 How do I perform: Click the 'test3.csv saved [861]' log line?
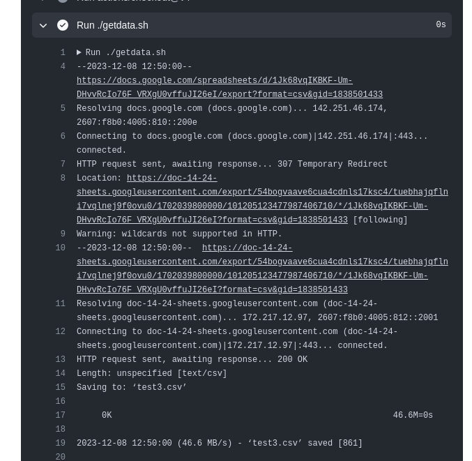[x=220, y=444]
